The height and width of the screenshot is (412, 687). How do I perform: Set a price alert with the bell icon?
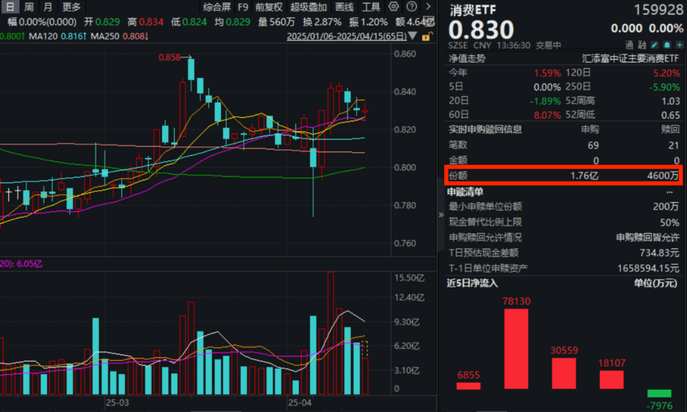click(x=667, y=45)
